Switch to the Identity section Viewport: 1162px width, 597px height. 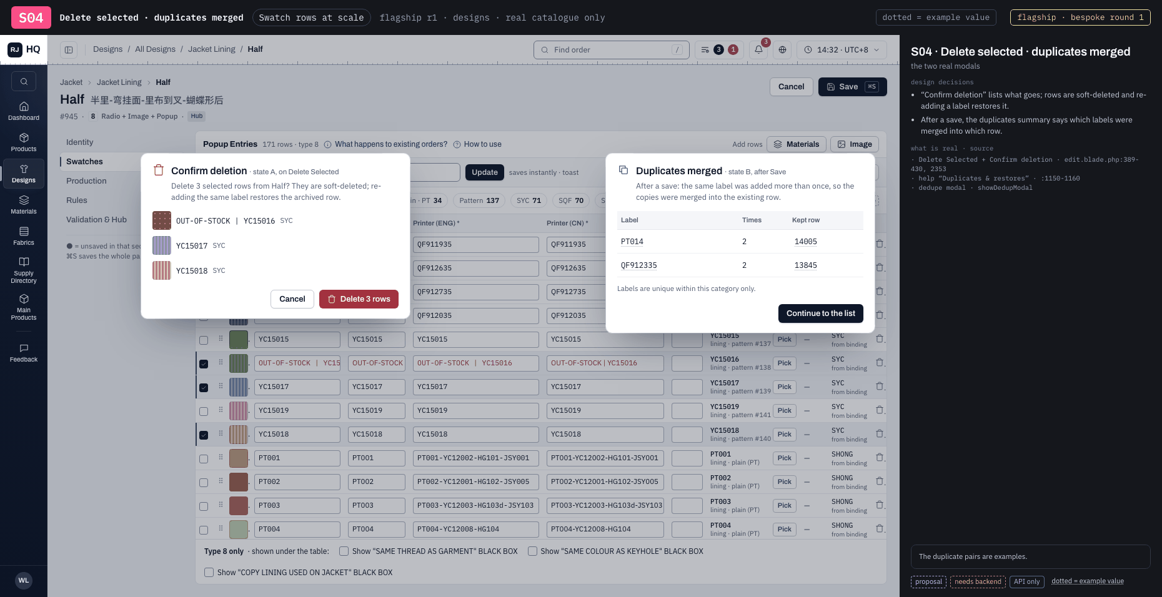80,142
